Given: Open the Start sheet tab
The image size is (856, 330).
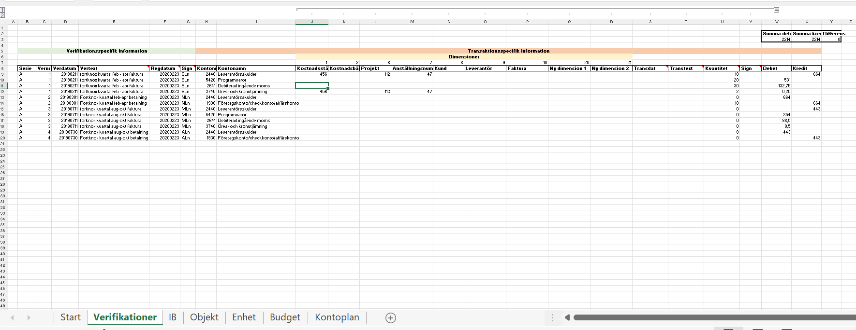Looking at the screenshot, I should pos(70,317).
